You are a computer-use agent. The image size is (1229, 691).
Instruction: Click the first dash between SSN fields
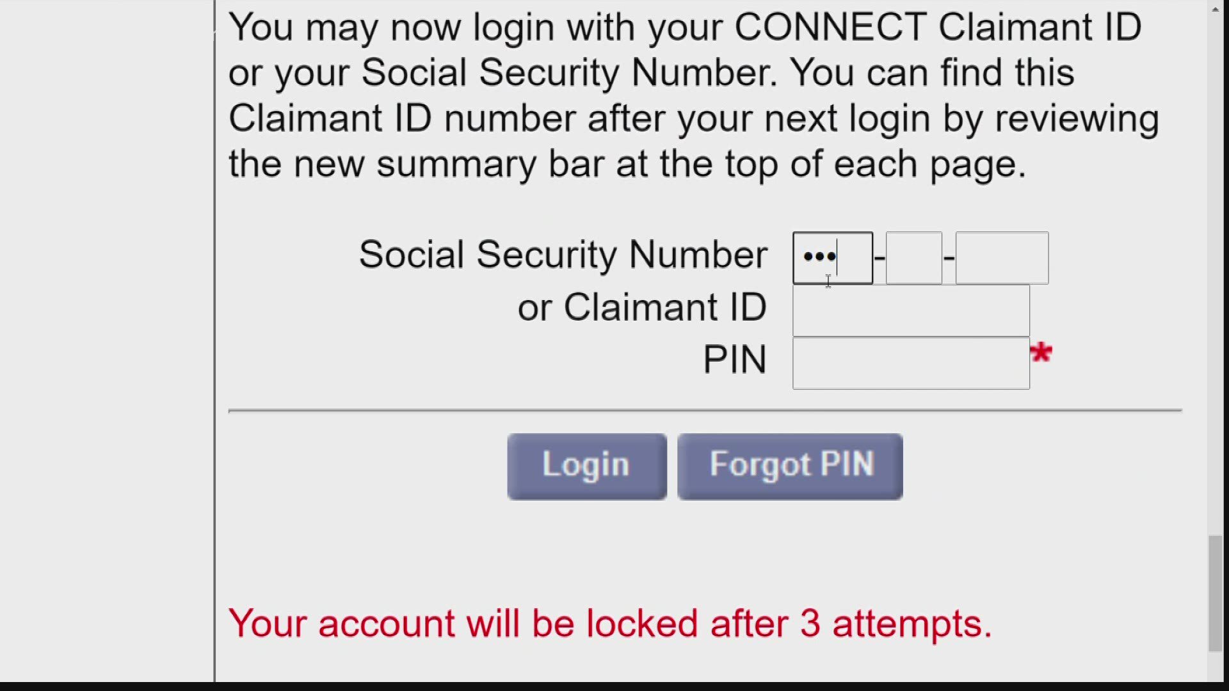pos(880,258)
